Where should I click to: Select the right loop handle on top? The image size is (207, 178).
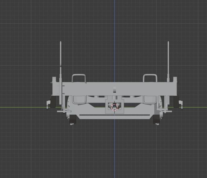point(150,78)
